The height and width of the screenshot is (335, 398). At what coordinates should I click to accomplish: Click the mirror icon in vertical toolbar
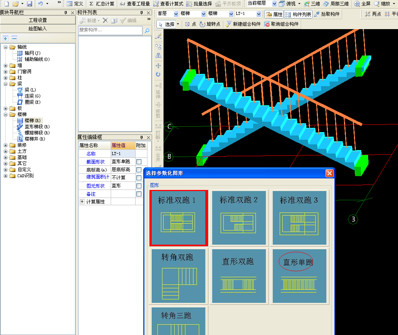(158, 56)
